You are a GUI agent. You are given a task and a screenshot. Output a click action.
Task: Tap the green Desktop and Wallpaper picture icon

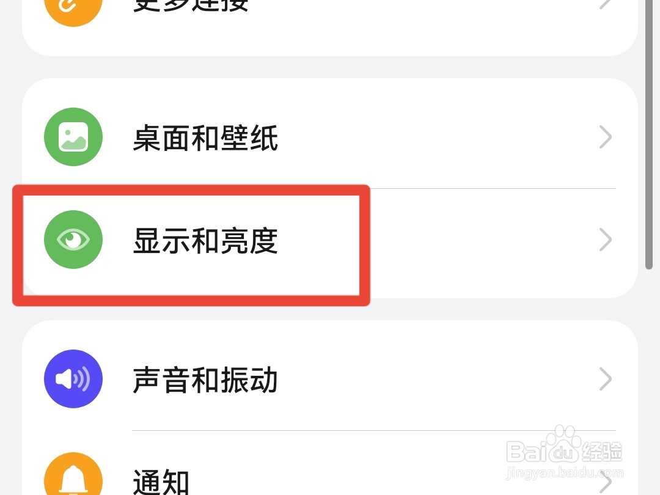73,137
